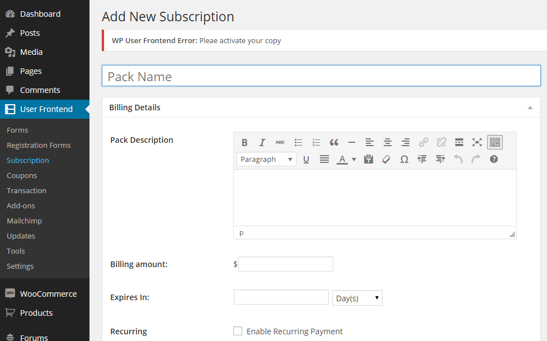
Task: Open keyboard shortcuts help icon
Action: [494, 160]
